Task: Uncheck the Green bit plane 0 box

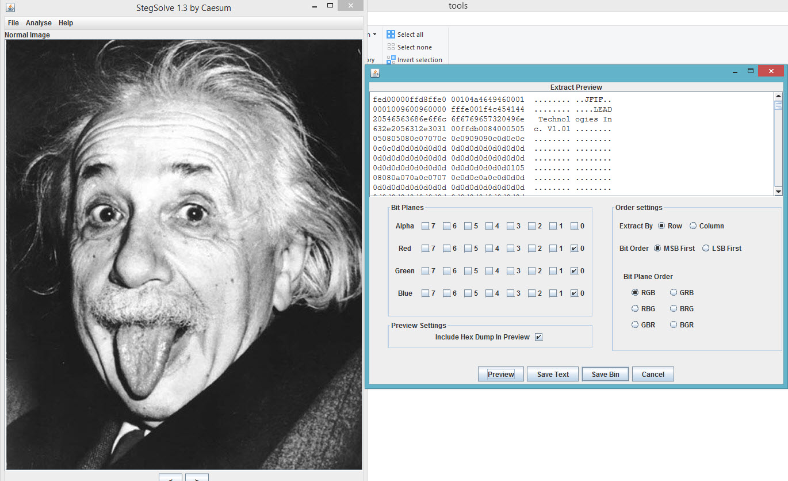Action: click(x=574, y=271)
